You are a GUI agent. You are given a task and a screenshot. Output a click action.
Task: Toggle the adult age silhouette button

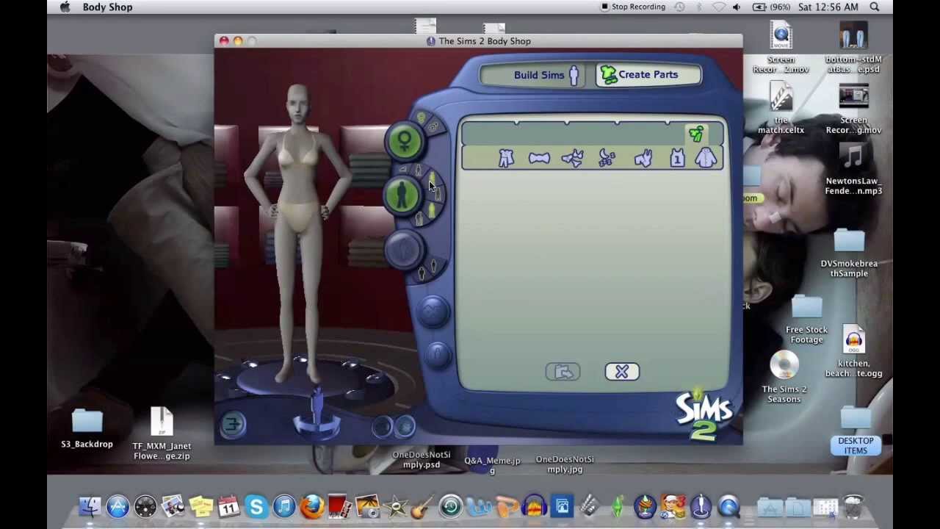[x=402, y=195]
